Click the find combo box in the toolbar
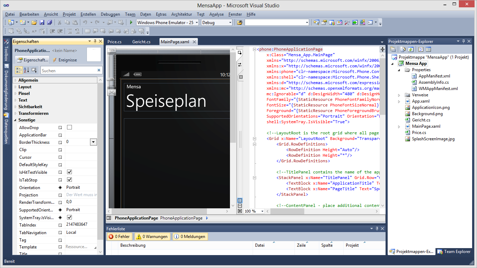 (x=277, y=22)
